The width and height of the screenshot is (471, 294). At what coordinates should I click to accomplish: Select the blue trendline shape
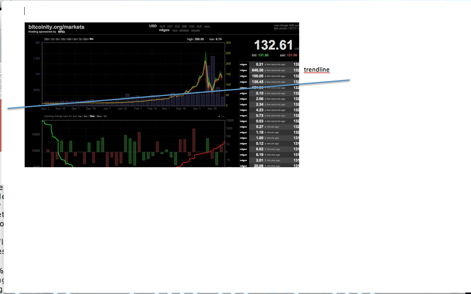click(x=178, y=94)
